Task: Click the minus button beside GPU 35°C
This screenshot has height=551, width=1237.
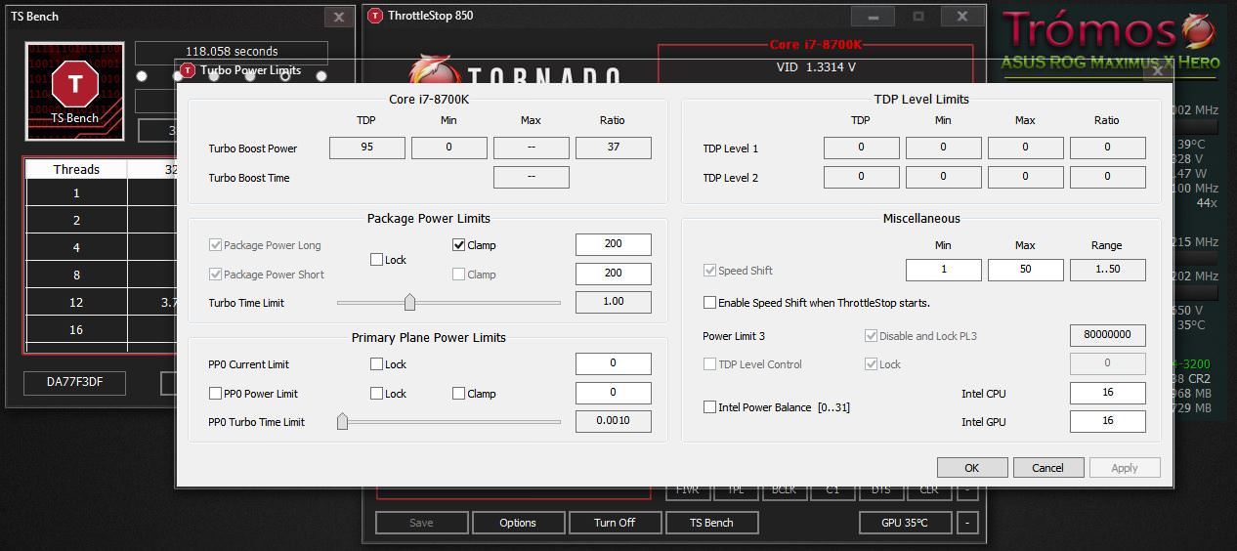Action: 966,523
